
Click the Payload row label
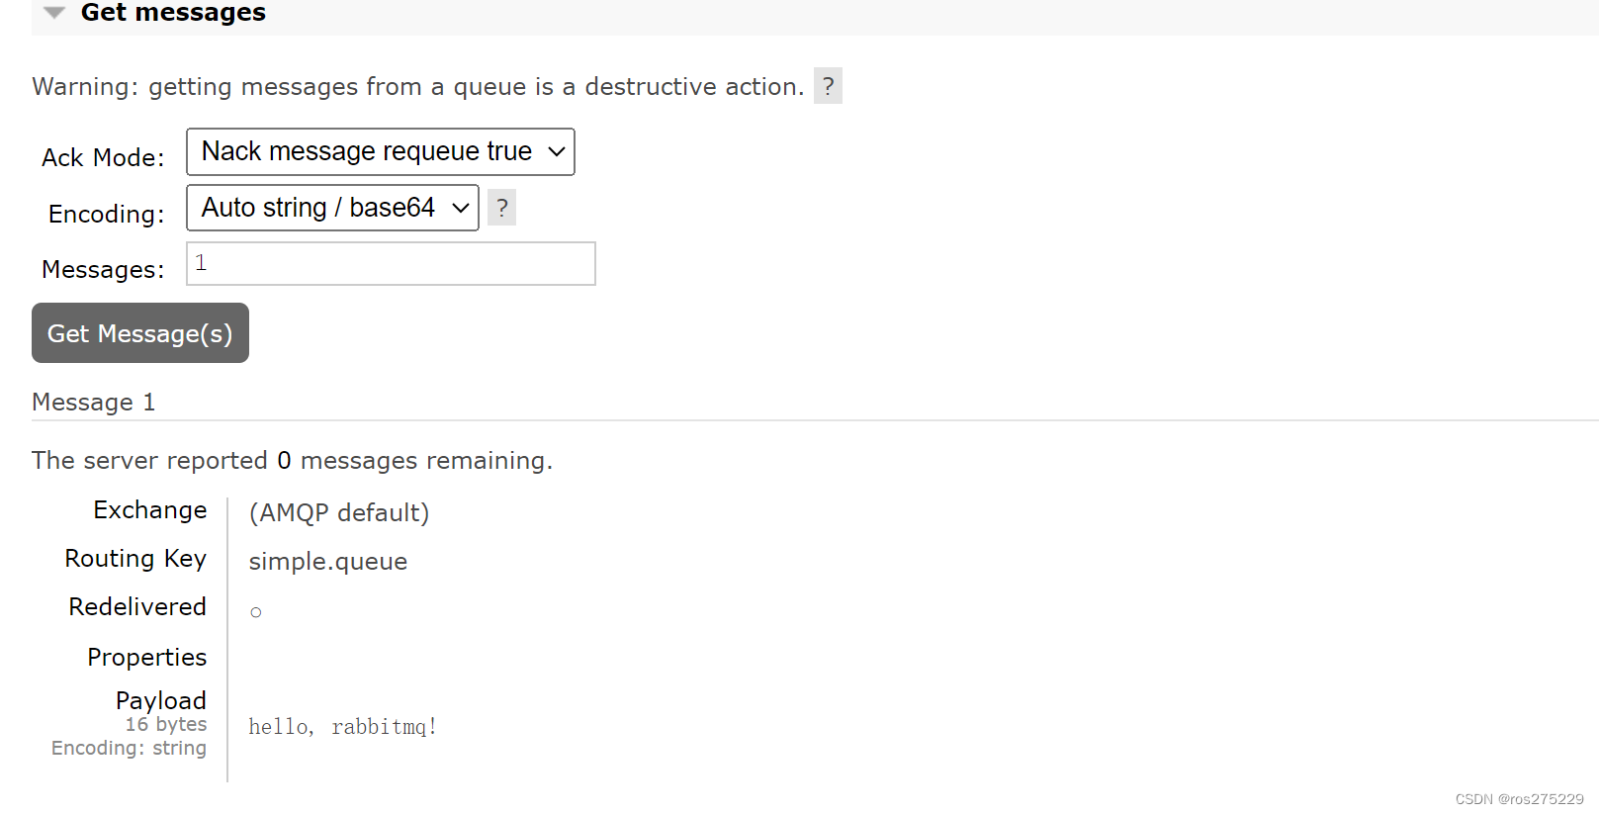tap(161, 701)
